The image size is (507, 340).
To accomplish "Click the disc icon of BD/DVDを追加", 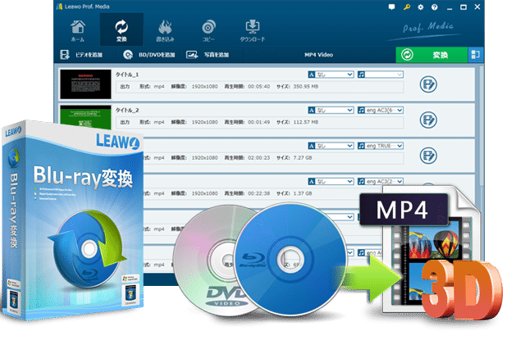I will click(x=128, y=55).
